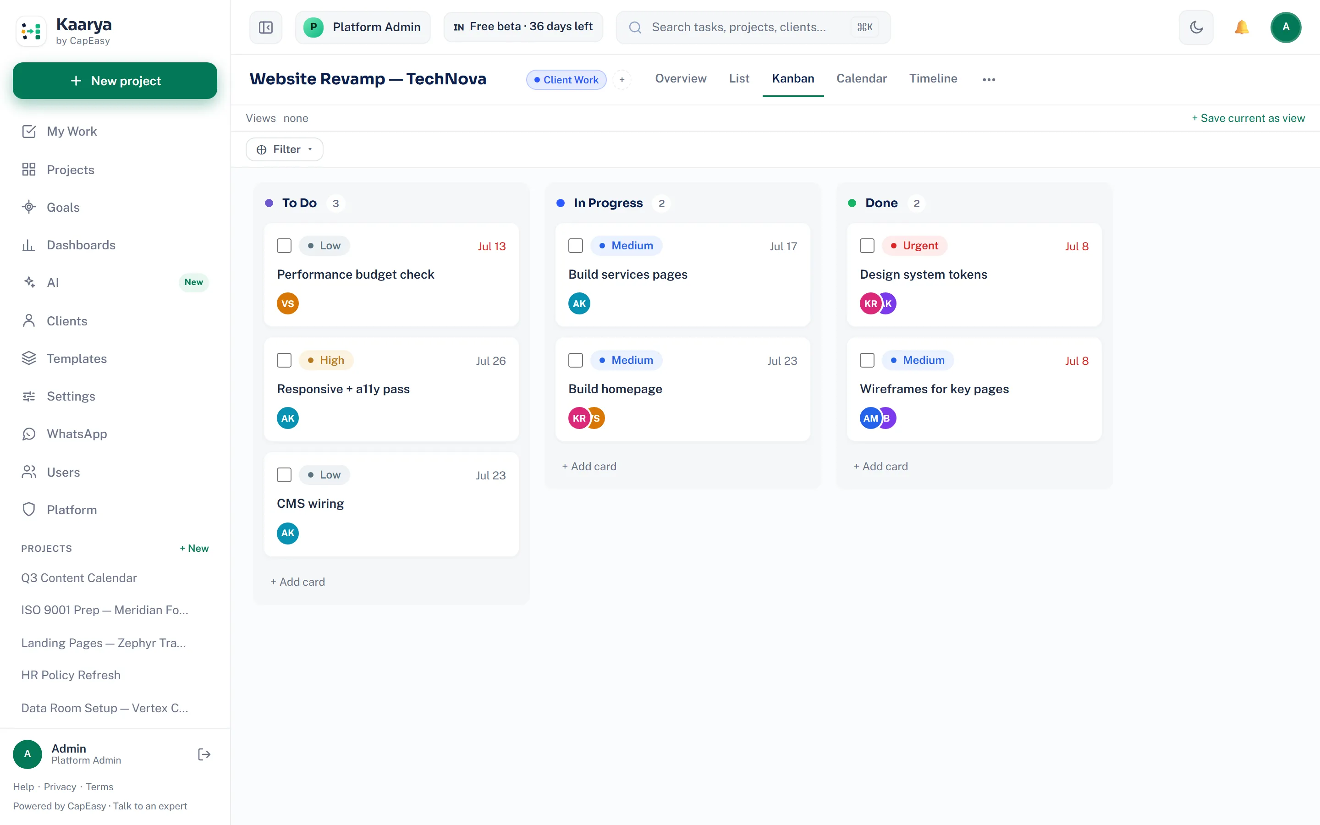Image resolution: width=1320 pixels, height=825 pixels.
Task: Click Jul 13 due date on Performance card
Action: pos(491,246)
